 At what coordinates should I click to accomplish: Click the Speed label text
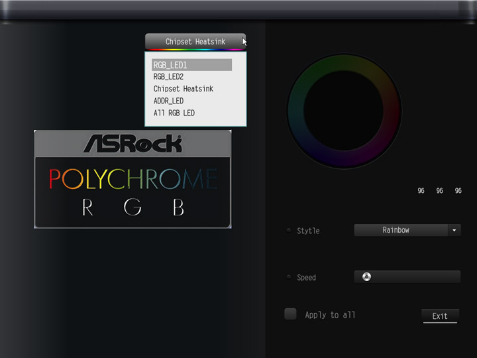tap(306, 278)
